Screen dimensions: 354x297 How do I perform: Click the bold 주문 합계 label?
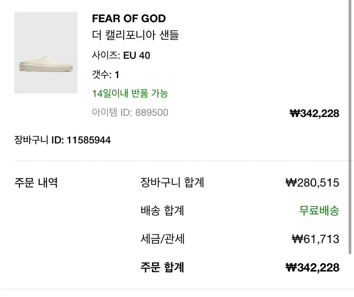tap(162, 267)
